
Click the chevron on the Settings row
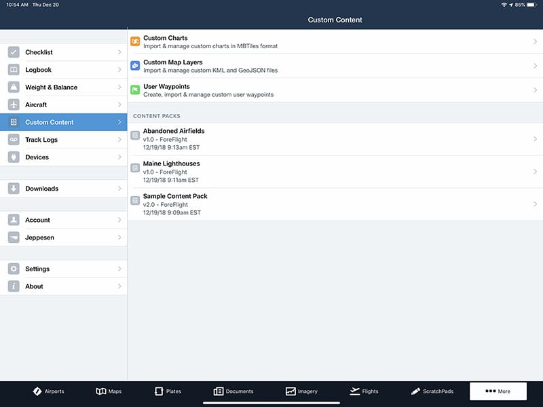coord(119,269)
